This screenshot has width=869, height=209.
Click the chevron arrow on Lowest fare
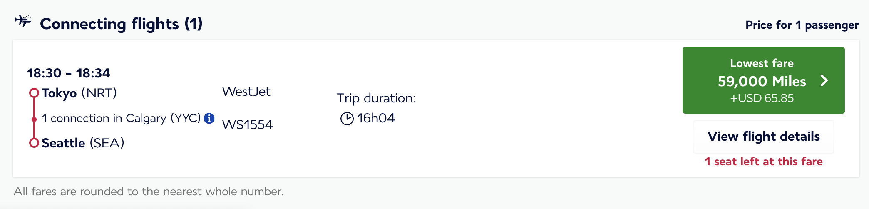tap(824, 80)
